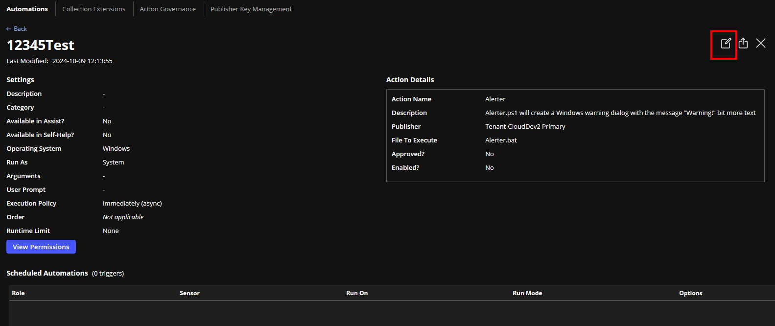The image size is (775, 326).
Task: Click the Scheduled Automations heading
Action: (47, 273)
